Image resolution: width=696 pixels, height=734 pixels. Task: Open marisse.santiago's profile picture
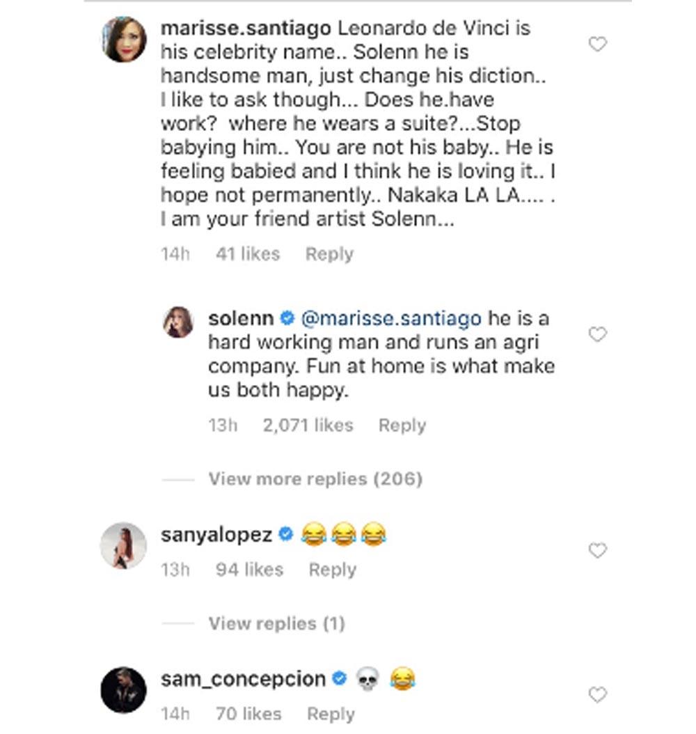coord(125,40)
